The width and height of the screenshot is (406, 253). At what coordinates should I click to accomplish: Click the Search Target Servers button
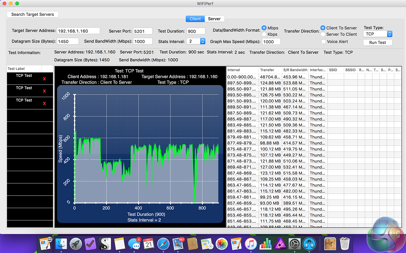[33, 14]
